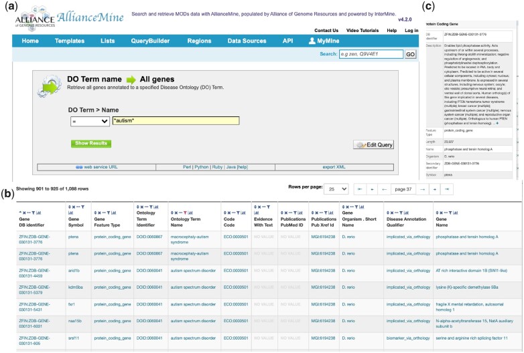Show summary chart for Disease Annotation Qualifier

coord(407,213)
